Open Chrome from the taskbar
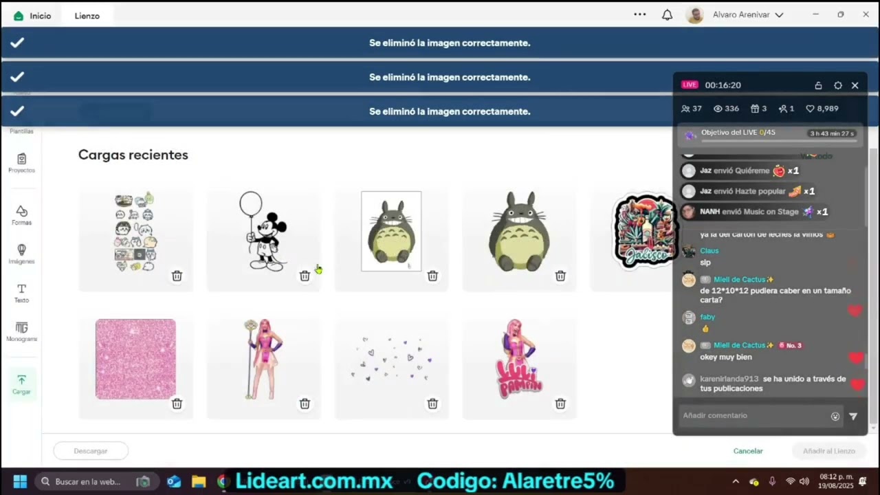Viewport: 880px width, 495px height. point(223,481)
